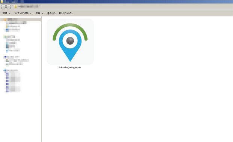
Task: Open the small arrow beside address folder icon
Action: [19, 7]
